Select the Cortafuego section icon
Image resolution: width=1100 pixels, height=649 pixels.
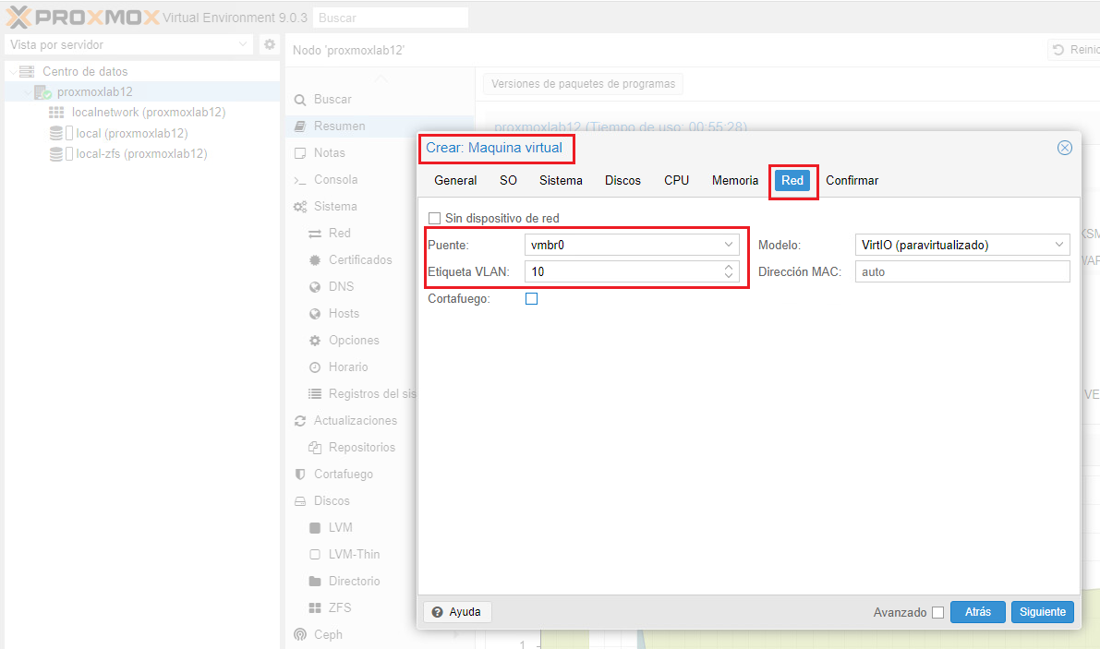coord(299,474)
